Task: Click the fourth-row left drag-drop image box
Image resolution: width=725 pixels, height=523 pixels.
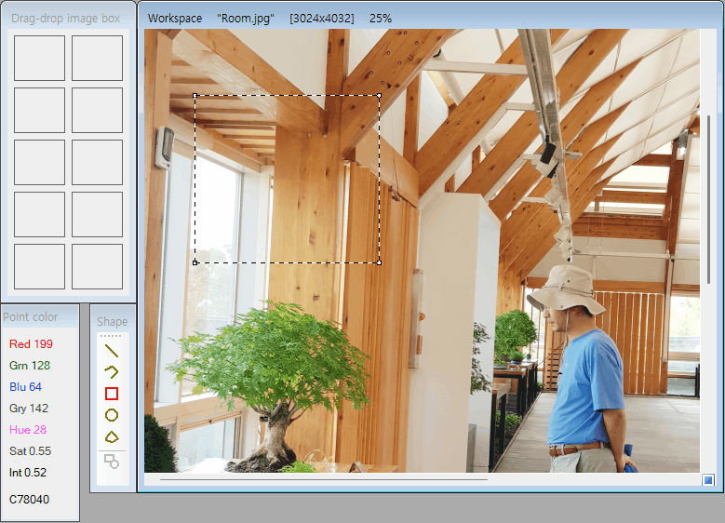Action: coord(39,215)
